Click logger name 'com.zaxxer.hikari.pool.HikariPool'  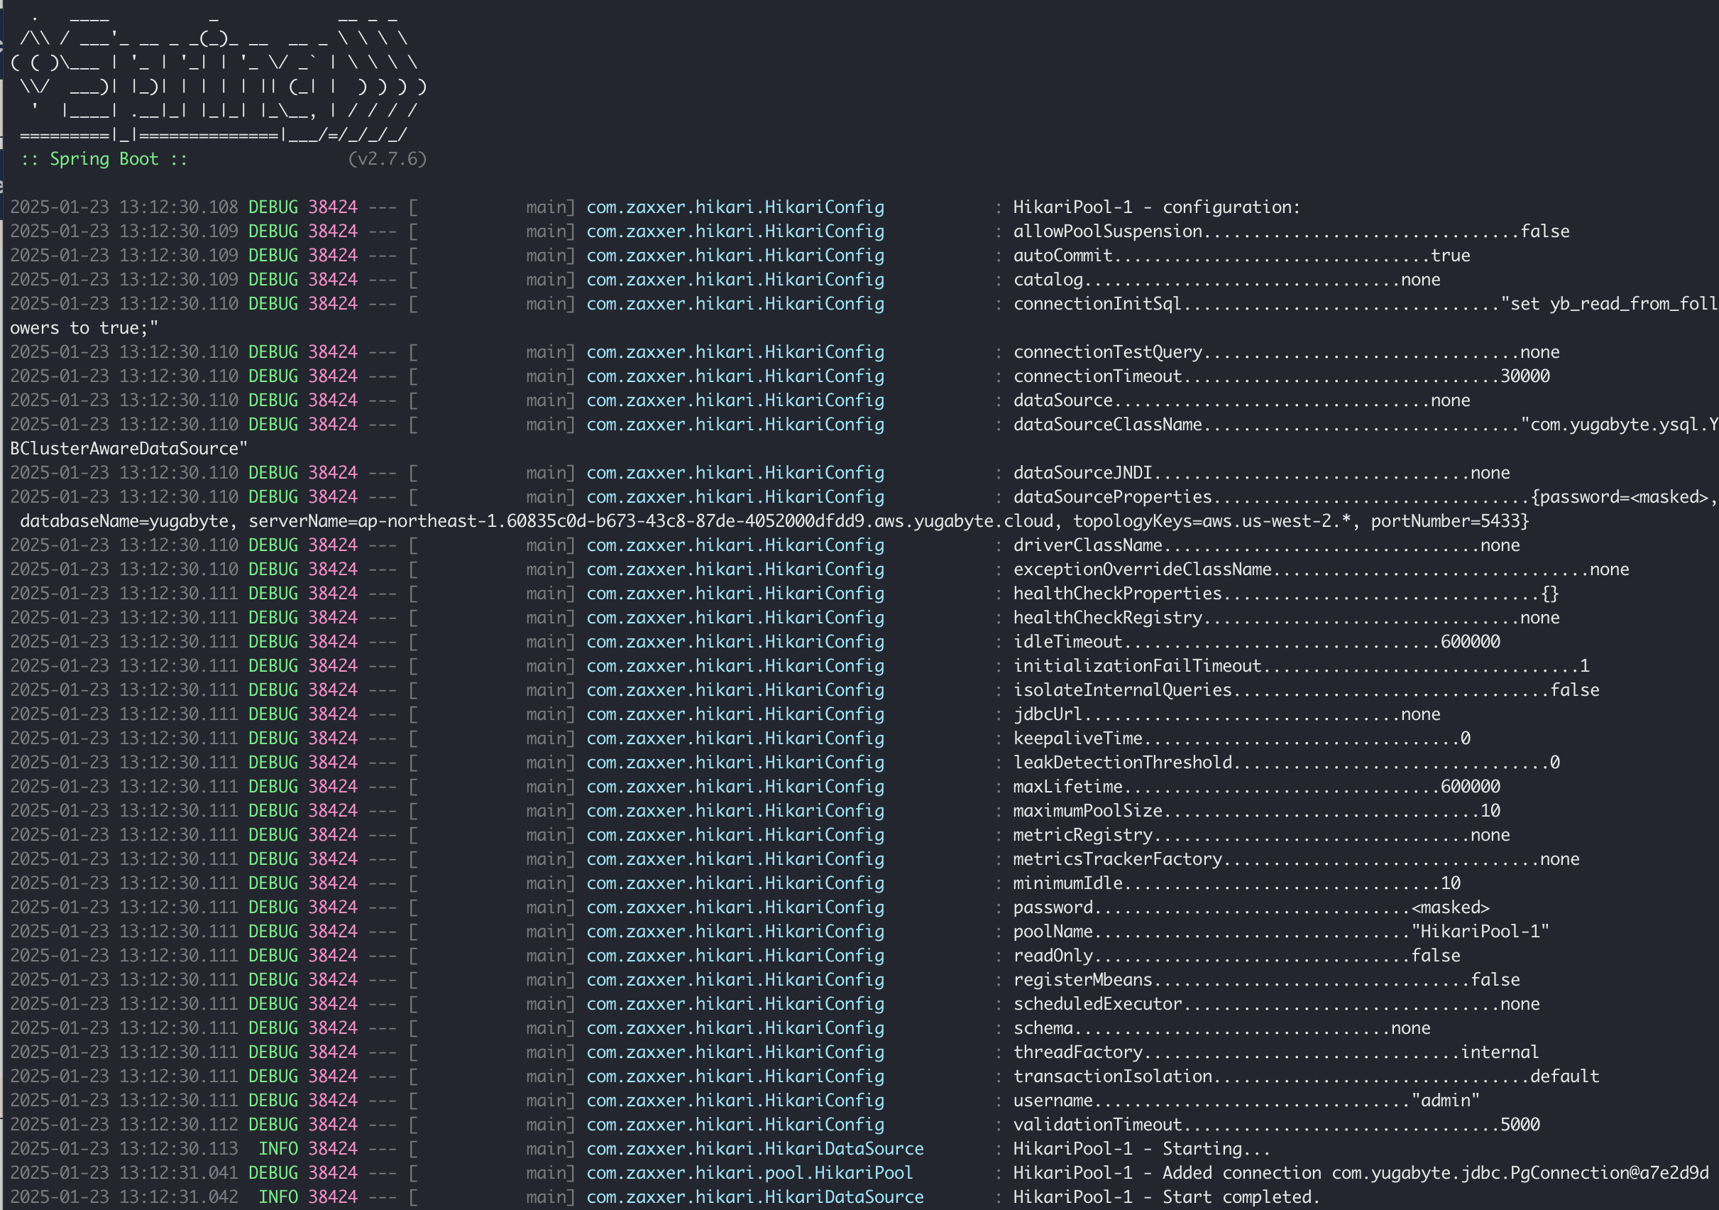(x=749, y=1172)
